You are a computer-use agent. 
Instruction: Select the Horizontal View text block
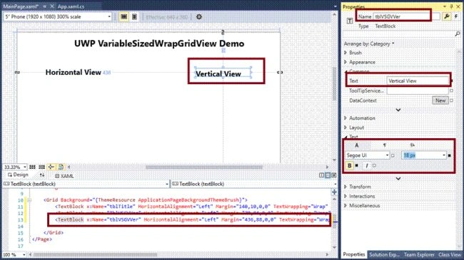(x=73, y=73)
